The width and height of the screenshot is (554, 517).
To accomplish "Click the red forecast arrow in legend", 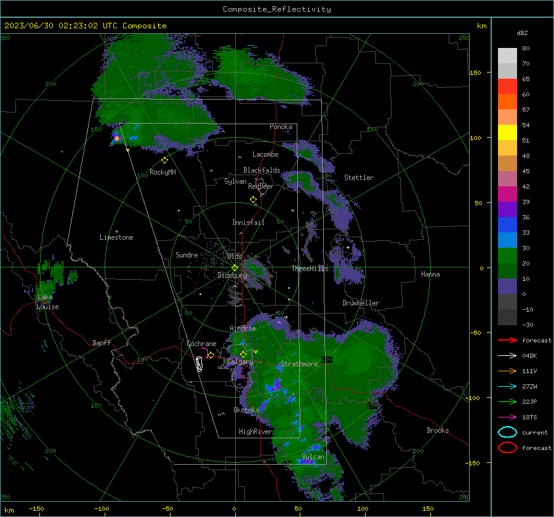I will coord(507,340).
